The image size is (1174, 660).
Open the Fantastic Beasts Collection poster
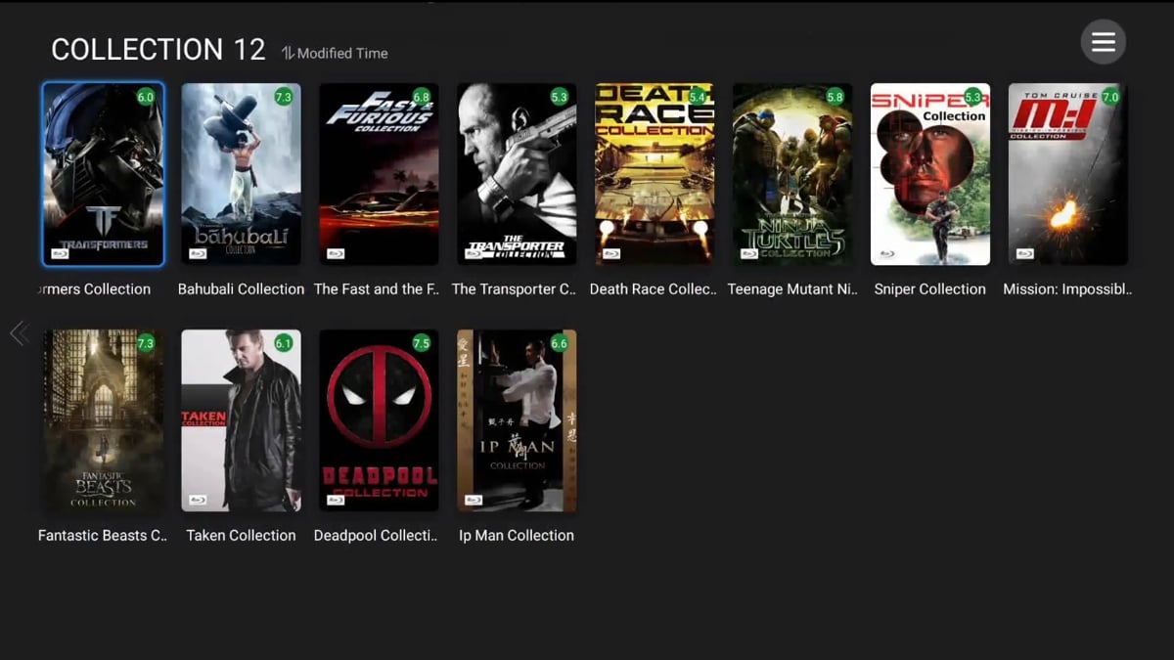point(103,420)
